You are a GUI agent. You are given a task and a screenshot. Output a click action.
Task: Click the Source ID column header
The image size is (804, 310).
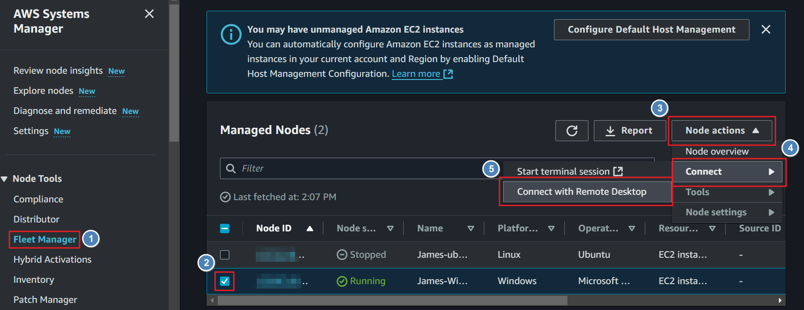click(760, 228)
